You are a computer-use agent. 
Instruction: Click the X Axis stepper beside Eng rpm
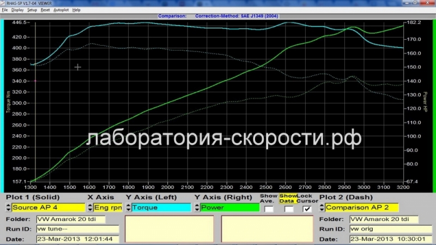(x=89, y=207)
